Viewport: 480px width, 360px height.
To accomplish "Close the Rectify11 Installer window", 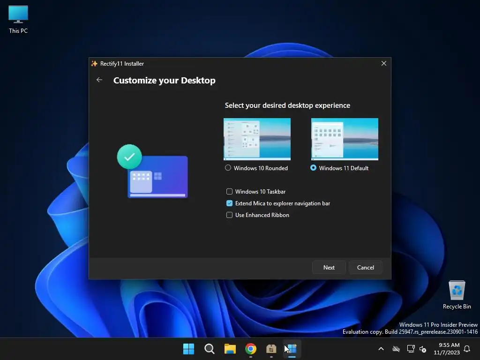I will coord(383,63).
